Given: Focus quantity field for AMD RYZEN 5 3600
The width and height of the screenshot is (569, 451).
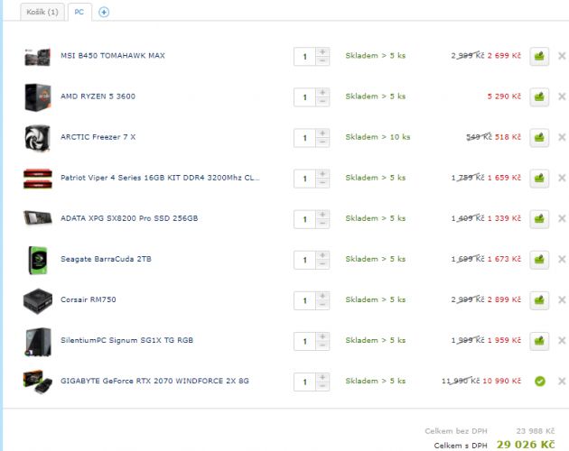Looking at the screenshot, I should [x=305, y=97].
